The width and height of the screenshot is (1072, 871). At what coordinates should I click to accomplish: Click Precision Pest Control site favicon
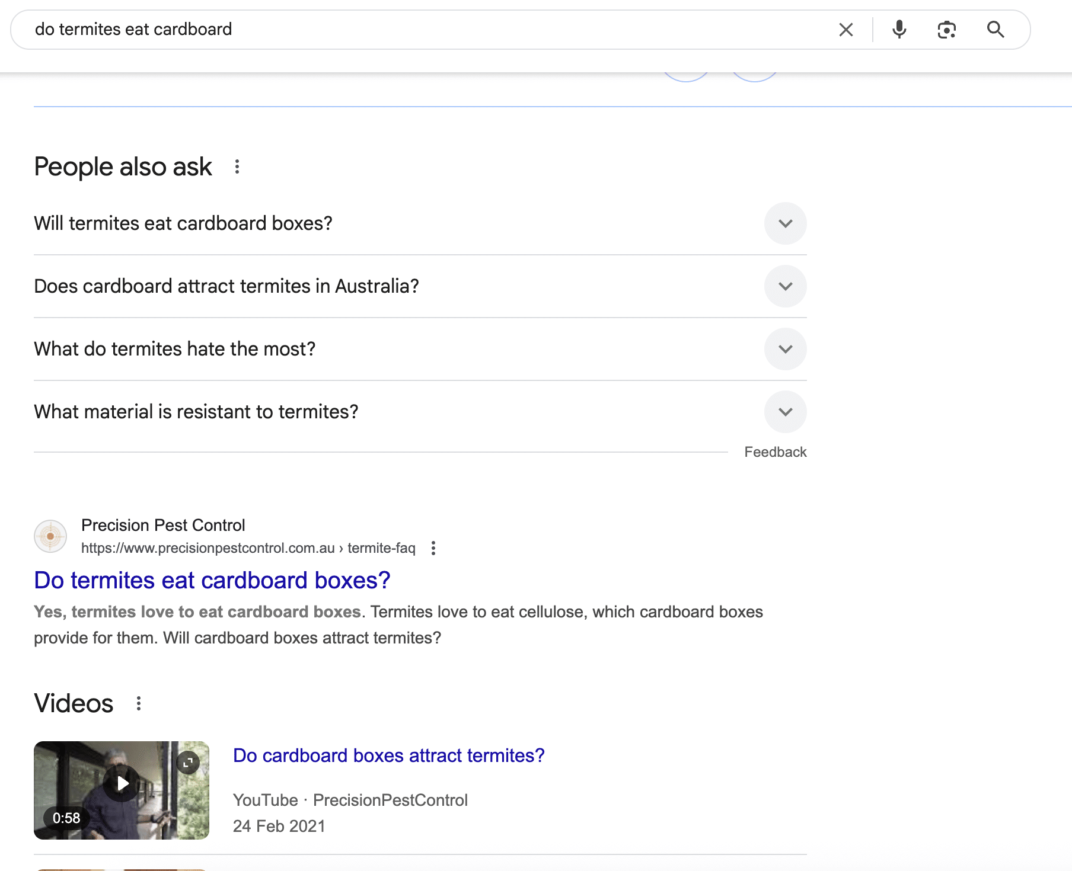click(50, 536)
